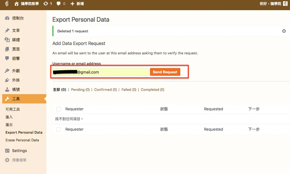
Task: Click the paintbrush icon for 外觀
Action: pyautogui.click(x=7, y=71)
